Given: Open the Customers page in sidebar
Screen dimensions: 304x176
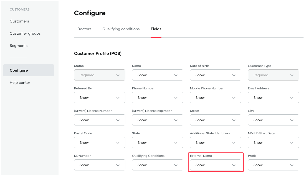Looking at the screenshot, I should 19,21.
